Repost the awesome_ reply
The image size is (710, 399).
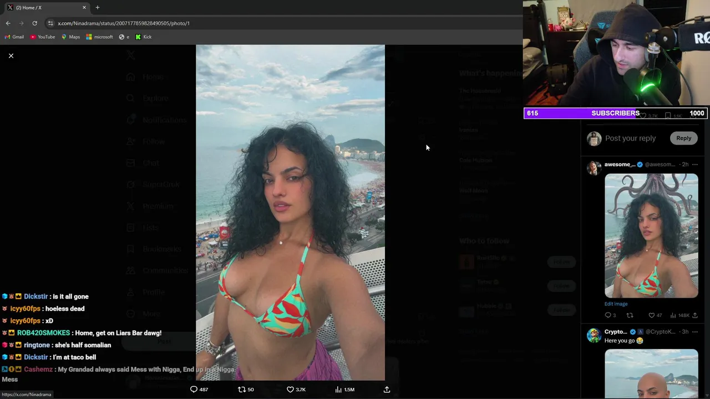point(630,315)
